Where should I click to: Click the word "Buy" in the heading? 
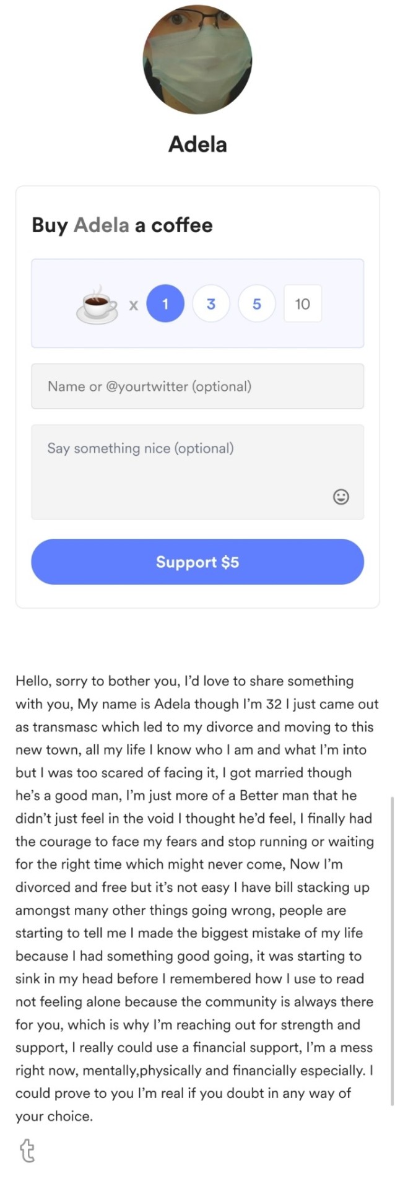point(50,225)
